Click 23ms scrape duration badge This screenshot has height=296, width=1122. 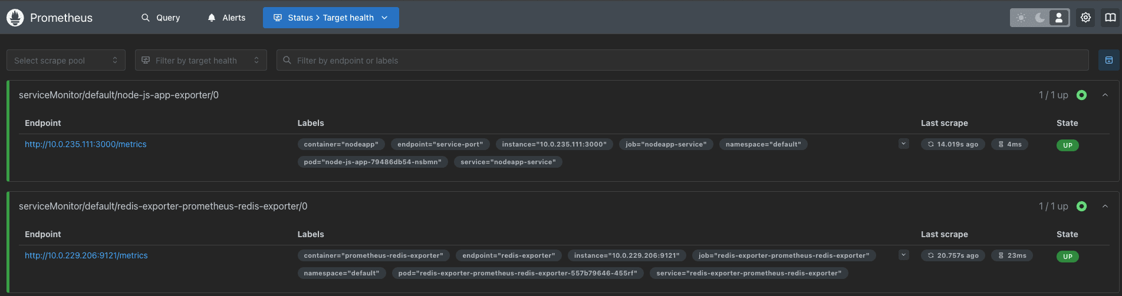pyautogui.click(x=1012, y=255)
